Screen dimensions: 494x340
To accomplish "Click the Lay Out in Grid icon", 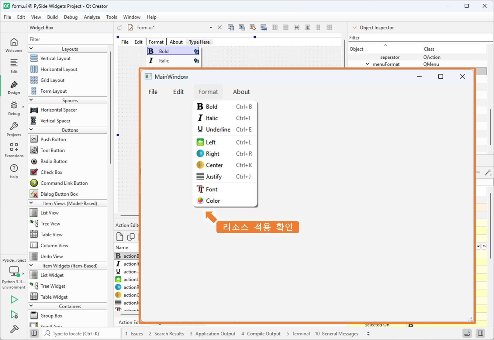I will (329, 27).
